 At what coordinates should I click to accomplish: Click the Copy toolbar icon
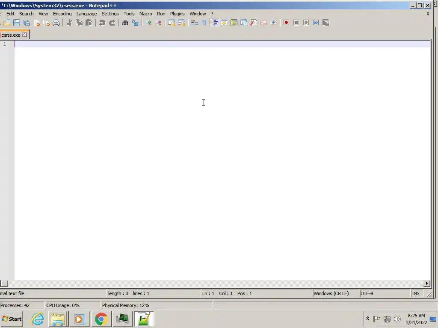tap(79, 23)
